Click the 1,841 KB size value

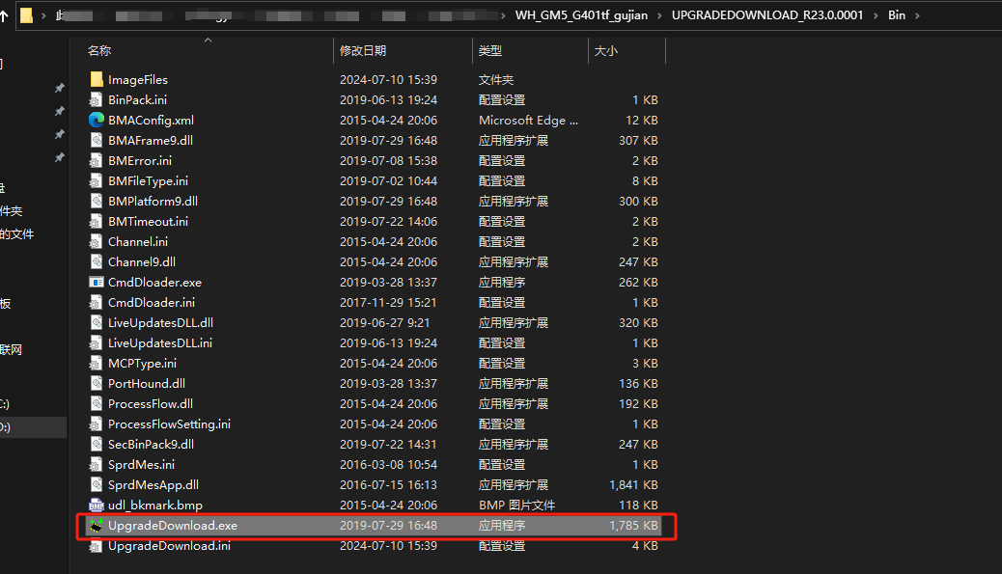(x=633, y=484)
